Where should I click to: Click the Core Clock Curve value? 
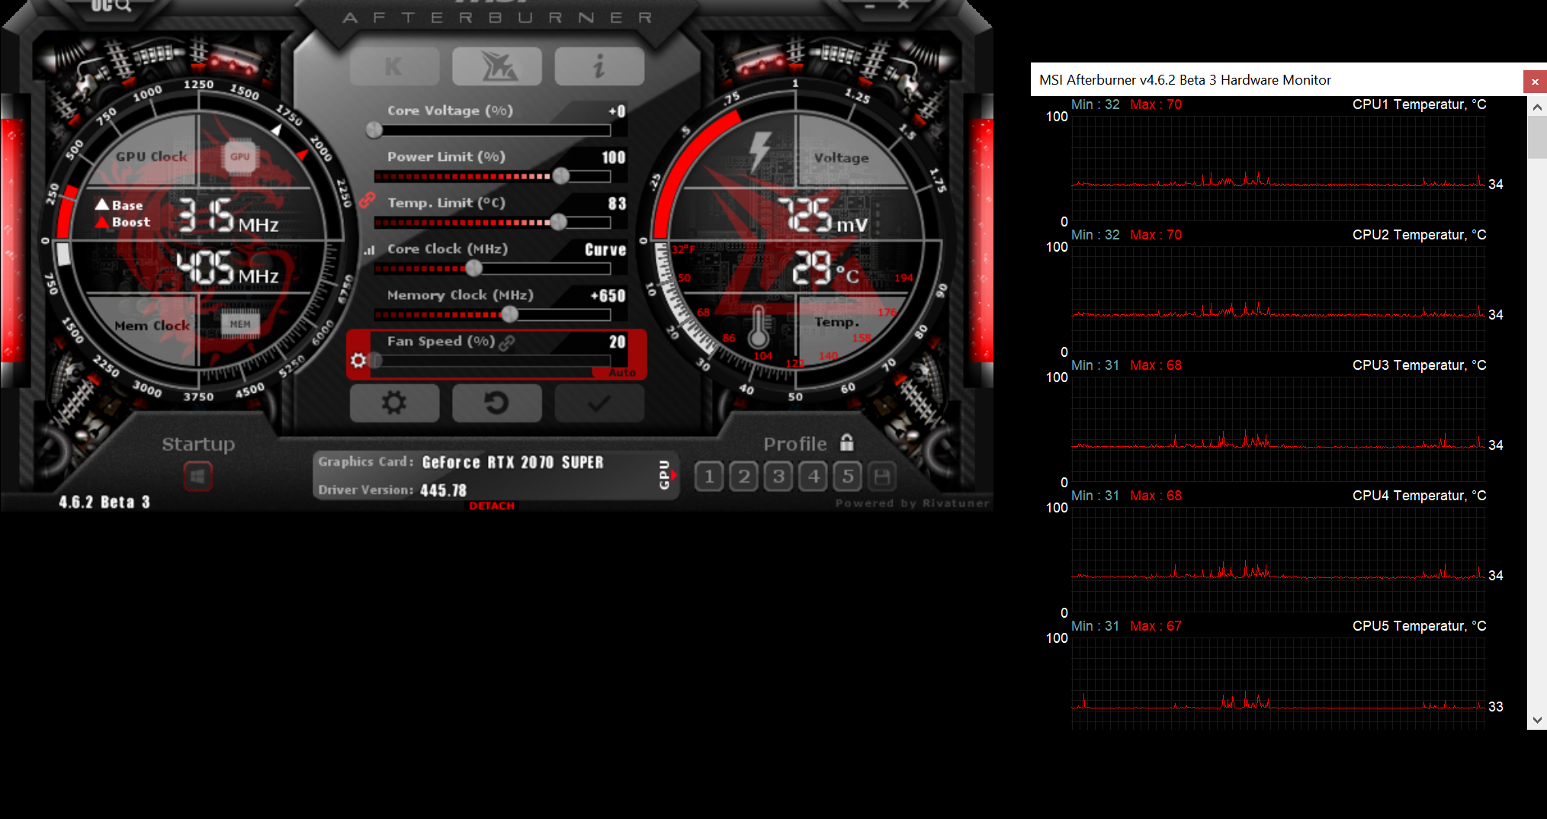(x=605, y=249)
